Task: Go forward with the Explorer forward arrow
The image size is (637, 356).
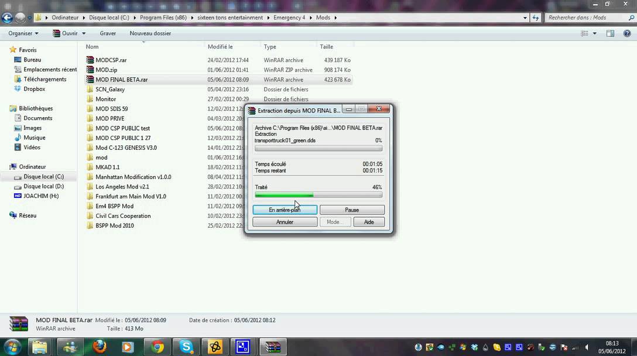Action: pyautogui.click(x=20, y=18)
